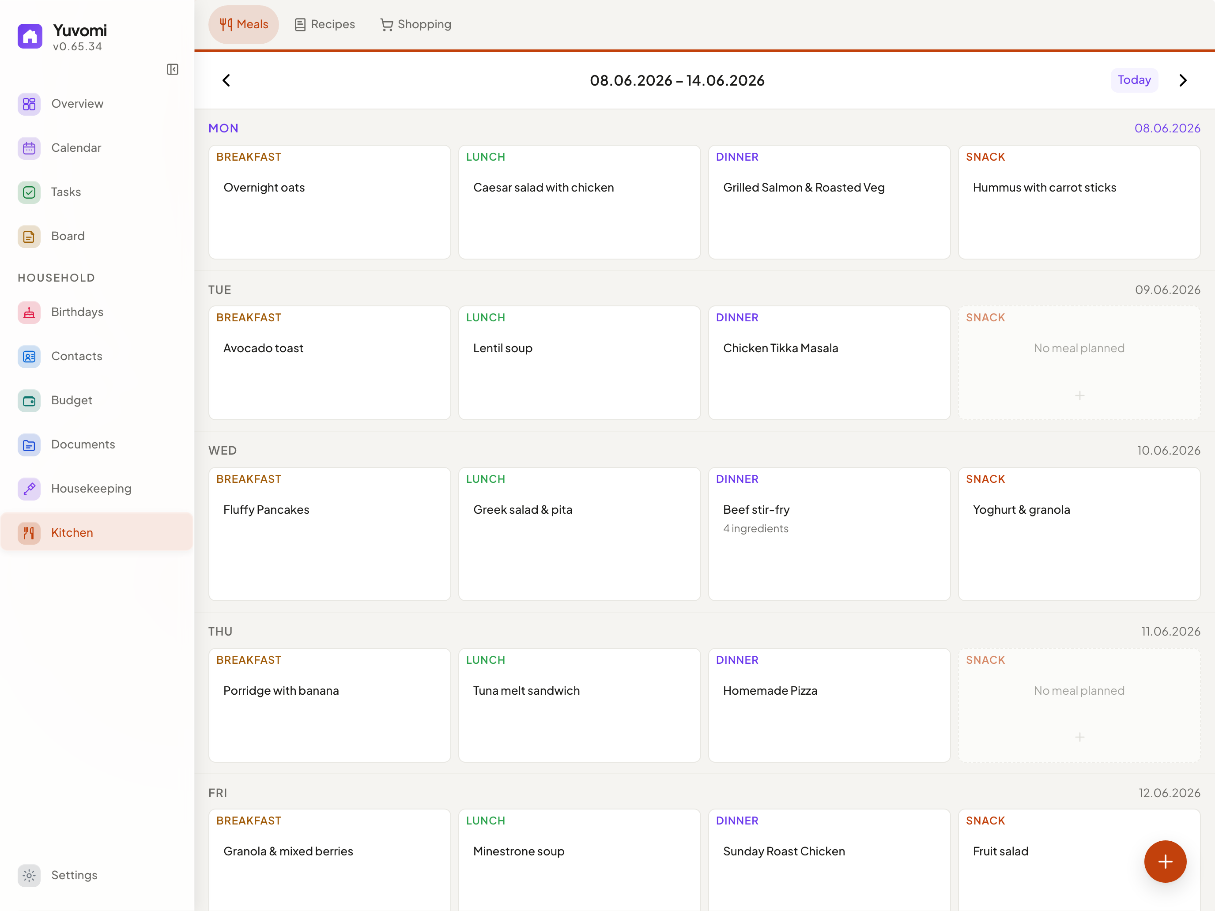1215x911 pixels.
Task: Open Hummus with carrot sticks snack
Action: click(x=1079, y=202)
